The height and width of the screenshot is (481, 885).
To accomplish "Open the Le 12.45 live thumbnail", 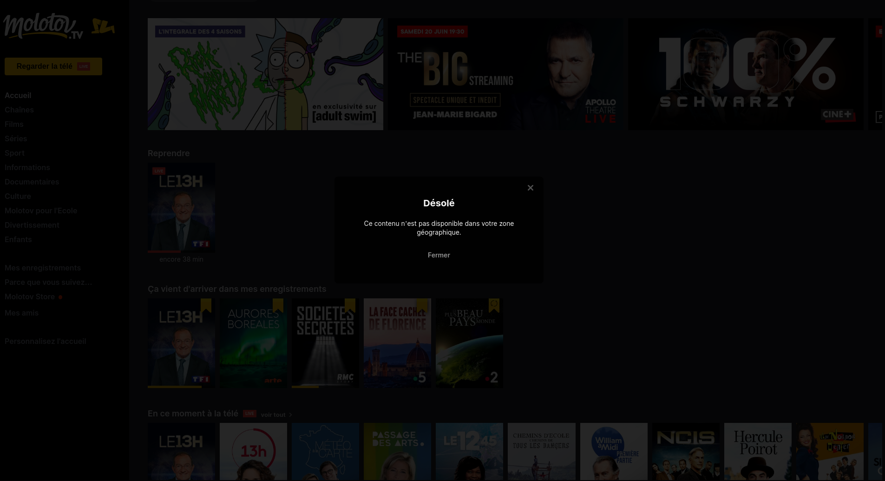I will point(469,451).
